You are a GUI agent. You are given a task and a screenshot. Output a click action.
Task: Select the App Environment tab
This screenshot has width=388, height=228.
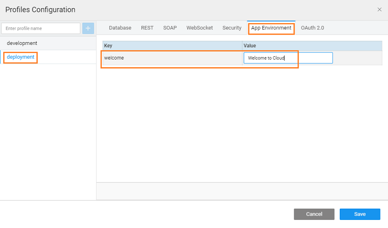click(x=271, y=28)
